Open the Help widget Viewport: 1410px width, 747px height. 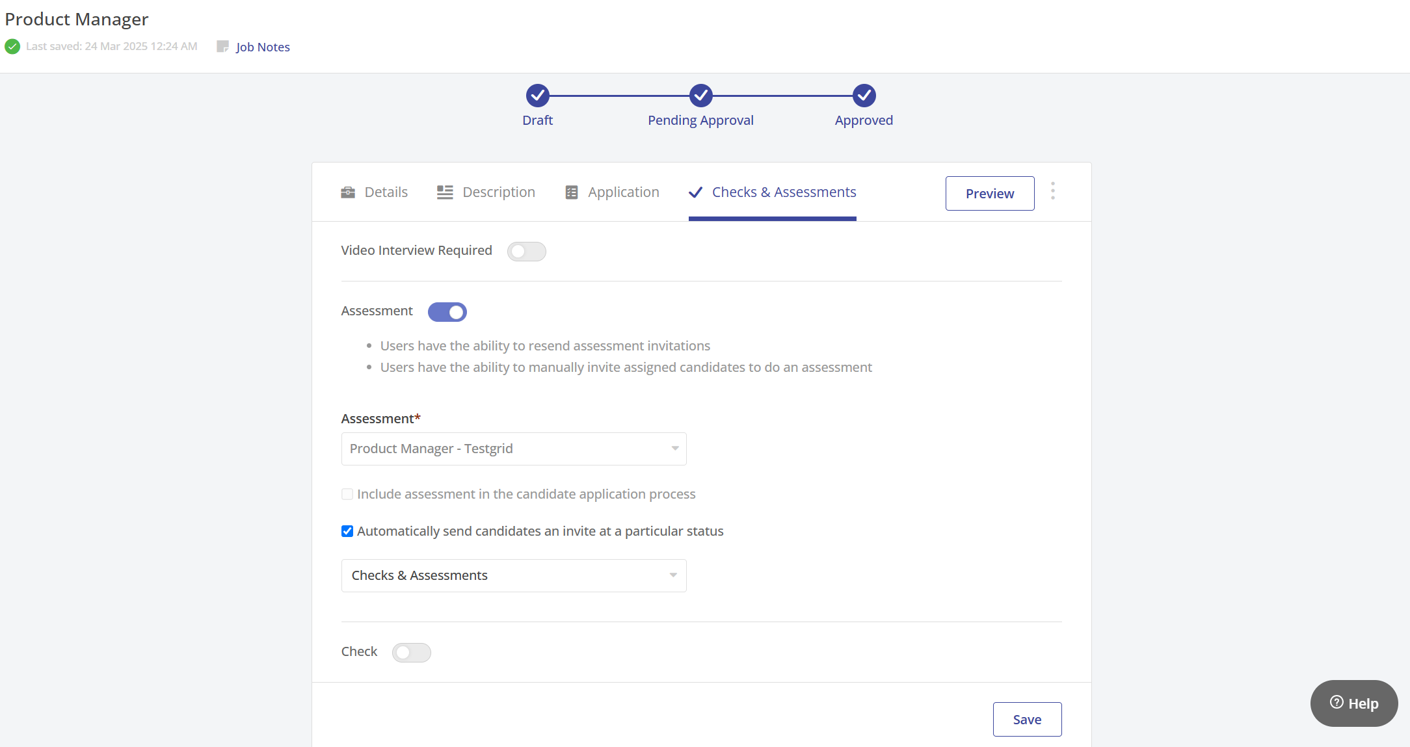tap(1353, 703)
